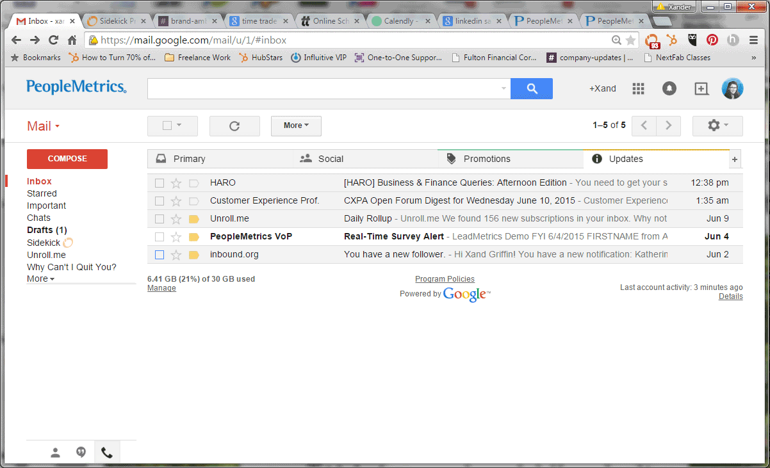This screenshot has width=770, height=468.
Task: Open the Mail switcher dropdown
Action: coord(43,126)
